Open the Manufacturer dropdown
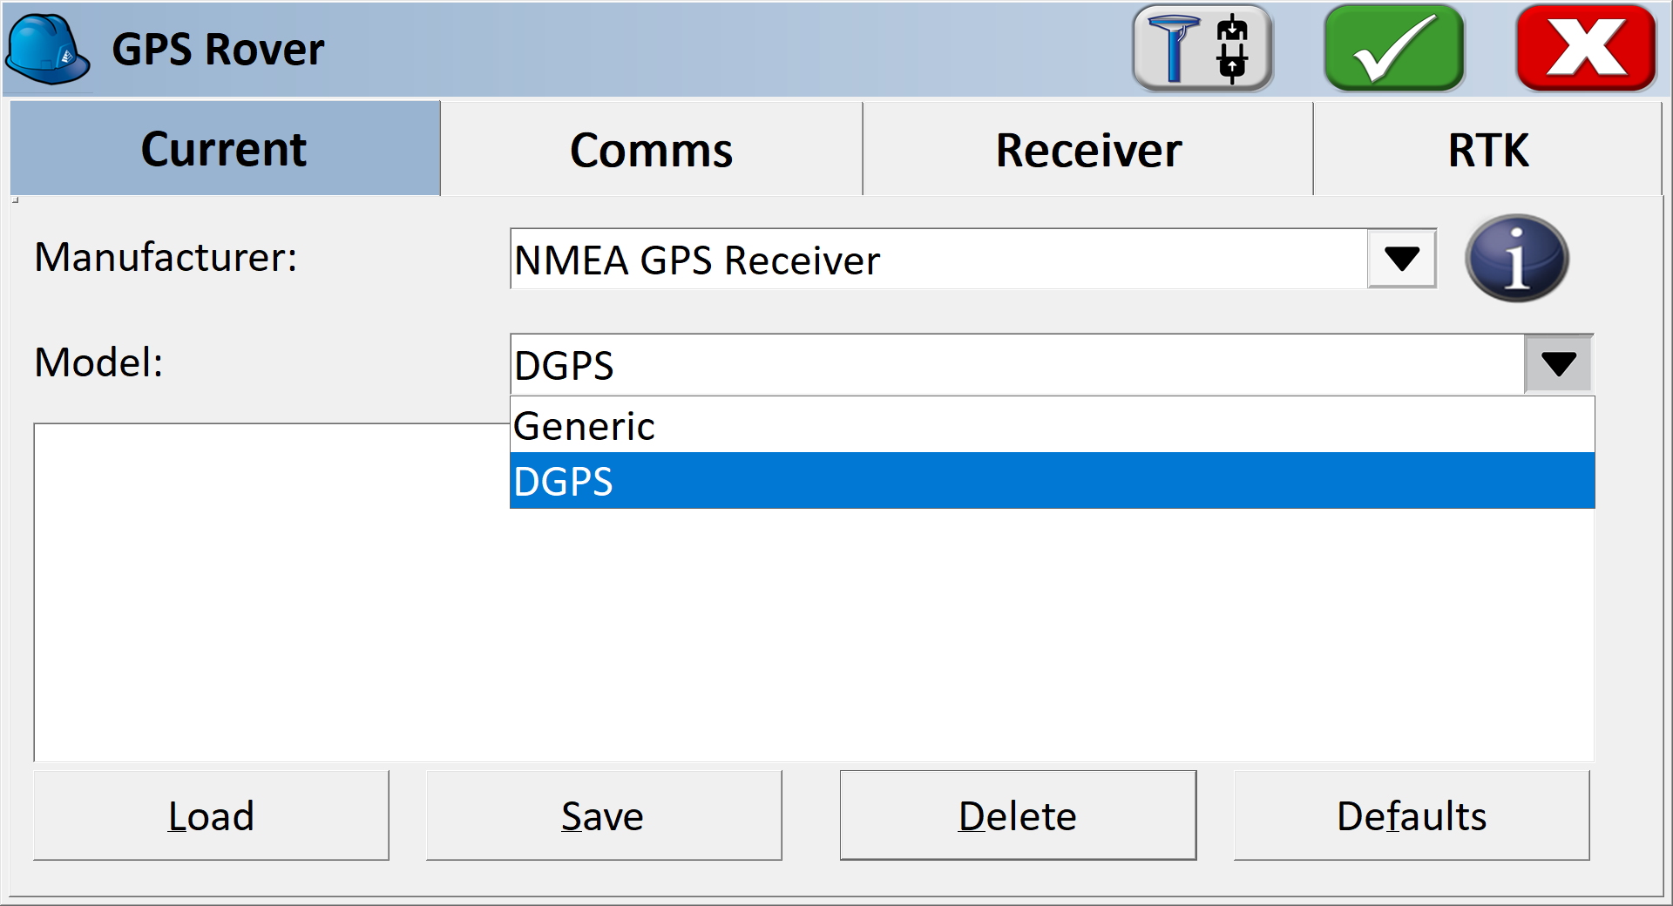Viewport: 1673px width, 906px height. [1400, 259]
